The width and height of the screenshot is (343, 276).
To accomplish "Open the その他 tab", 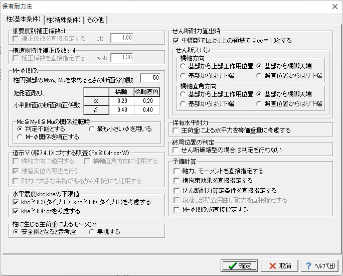I will (x=95, y=20).
